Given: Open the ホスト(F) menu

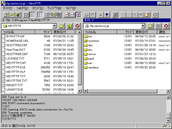Looking at the screenshot, I should pyautogui.click(x=8, y=8).
